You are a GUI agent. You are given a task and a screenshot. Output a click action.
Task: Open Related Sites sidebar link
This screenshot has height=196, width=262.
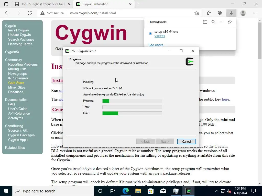click(x=15, y=148)
